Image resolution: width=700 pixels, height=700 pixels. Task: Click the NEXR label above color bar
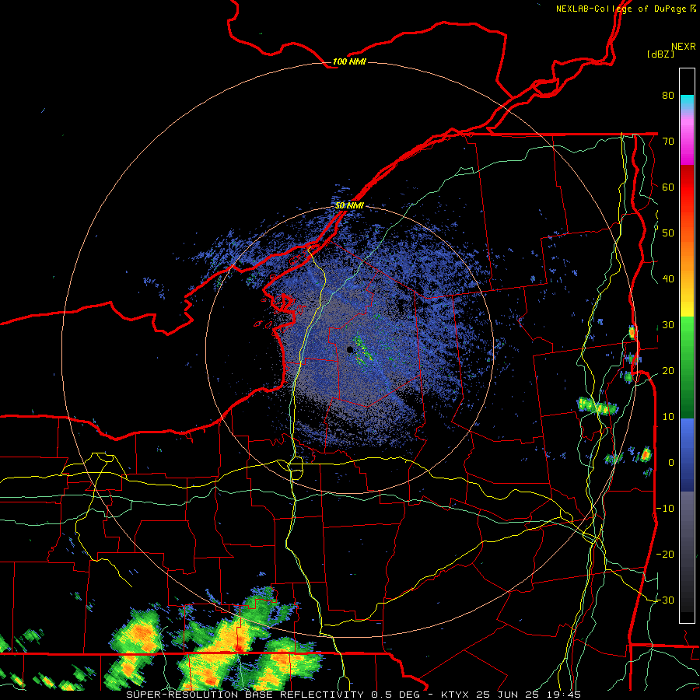684,47
